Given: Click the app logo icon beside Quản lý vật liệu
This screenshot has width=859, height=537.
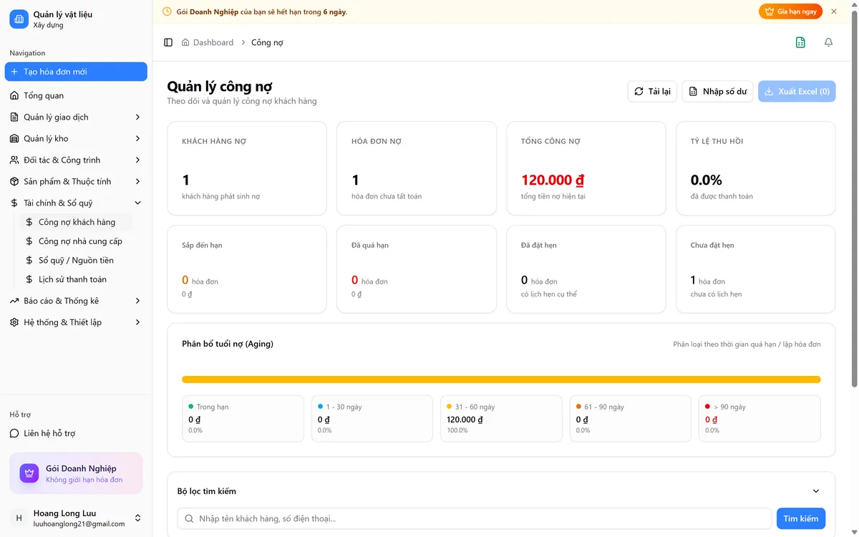Looking at the screenshot, I should (x=19, y=19).
